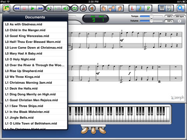Click the play-with-note icon
Screen dimensions: 187x140
click(x=49, y=9)
